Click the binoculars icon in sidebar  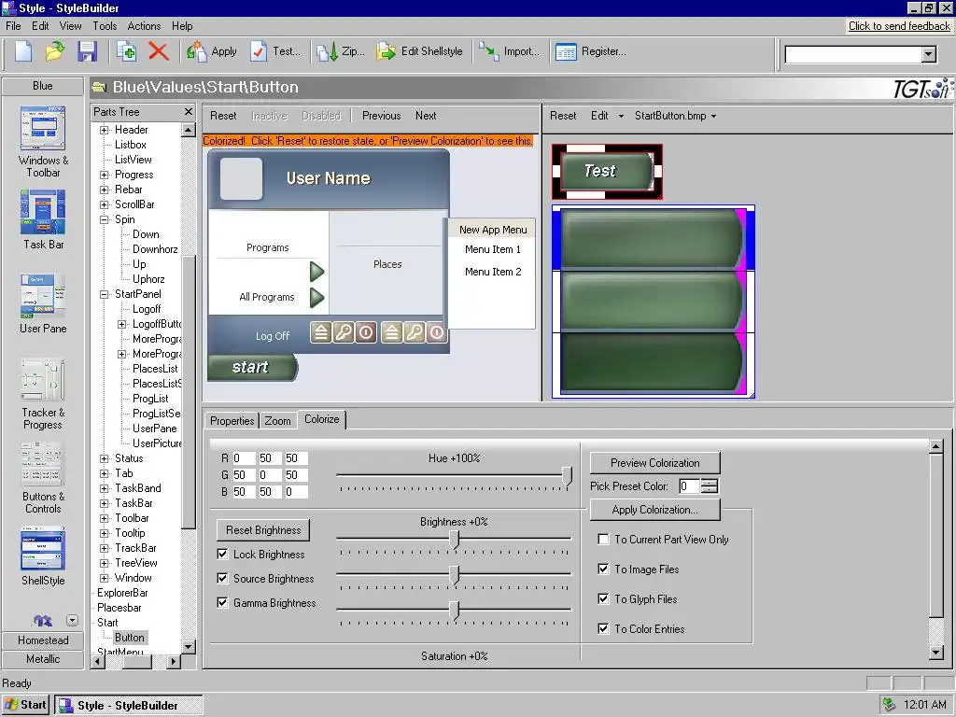tap(43, 621)
